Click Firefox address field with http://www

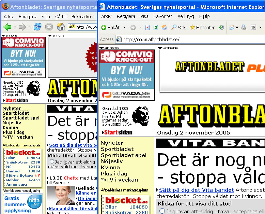[x=82, y=27]
